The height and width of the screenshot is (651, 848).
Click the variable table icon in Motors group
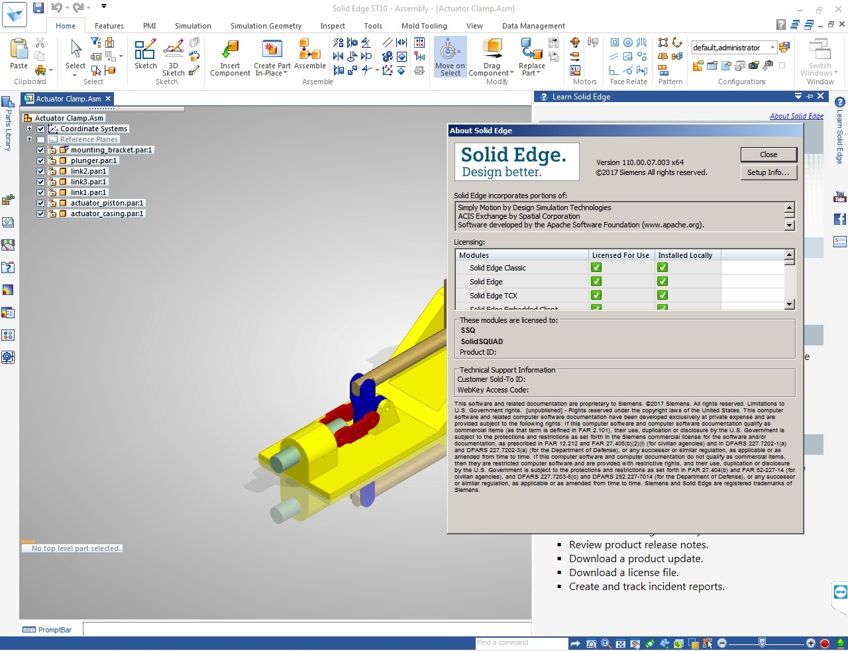click(575, 70)
